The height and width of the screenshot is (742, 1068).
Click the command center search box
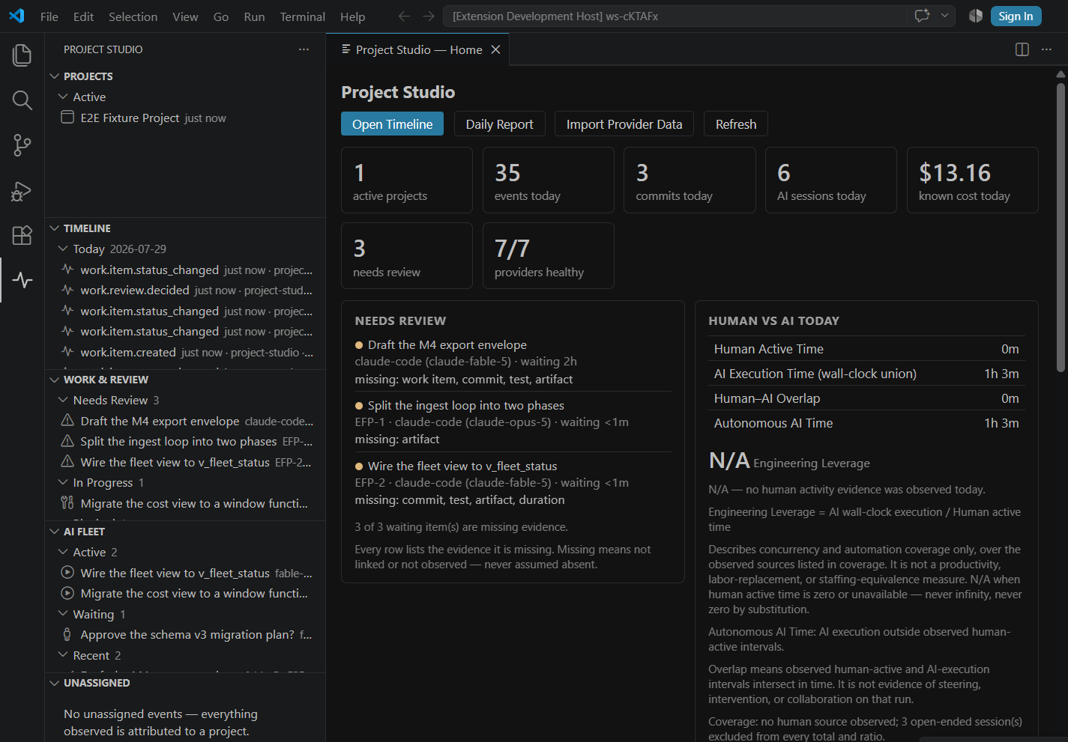[675, 16]
